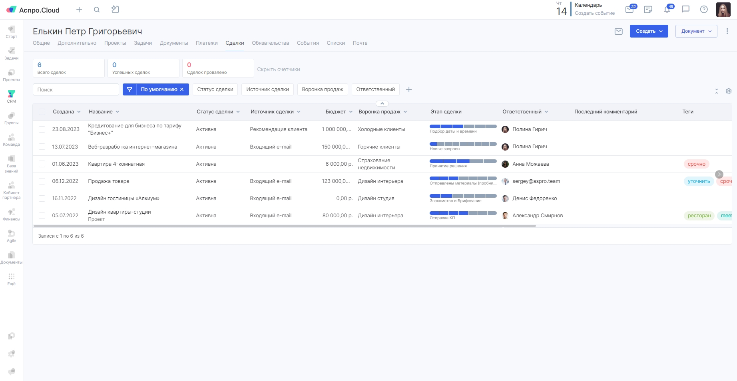This screenshot has width=737, height=381.
Task: Open the help question mark icon
Action: click(704, 9)
